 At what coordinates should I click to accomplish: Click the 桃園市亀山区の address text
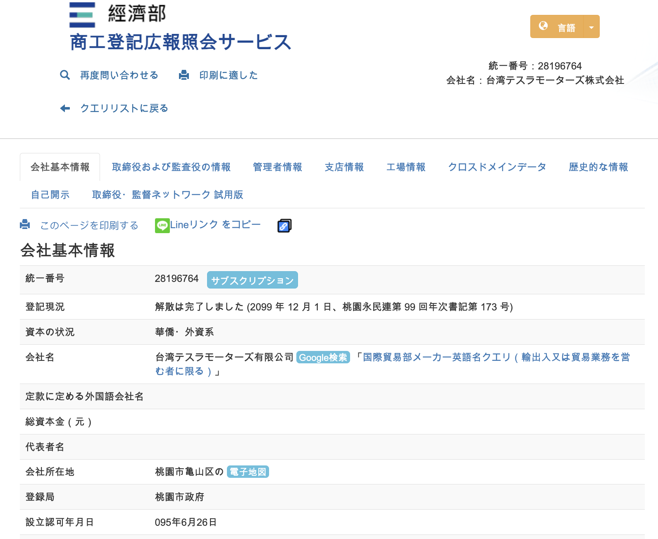(x=189, y=472)
